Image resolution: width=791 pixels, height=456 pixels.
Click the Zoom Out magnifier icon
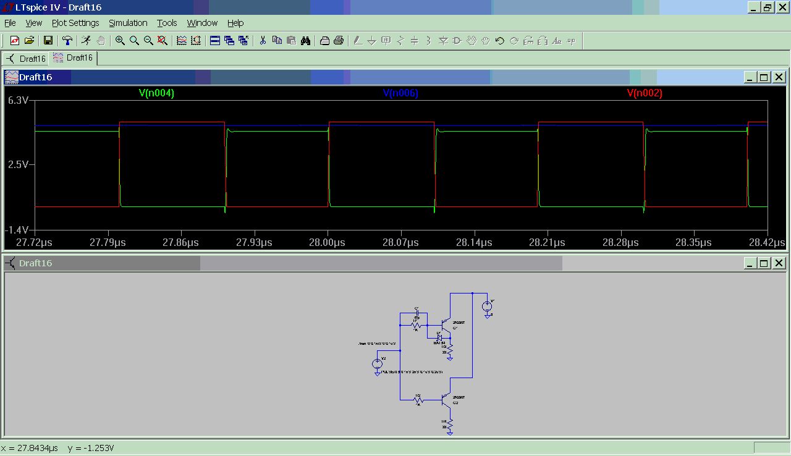coord(148,41)
